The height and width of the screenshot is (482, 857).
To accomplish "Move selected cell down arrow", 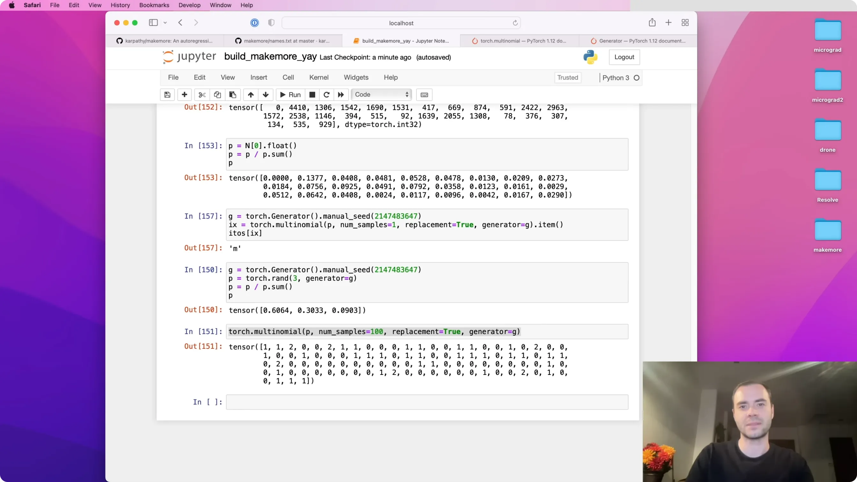I will (266, 95).
